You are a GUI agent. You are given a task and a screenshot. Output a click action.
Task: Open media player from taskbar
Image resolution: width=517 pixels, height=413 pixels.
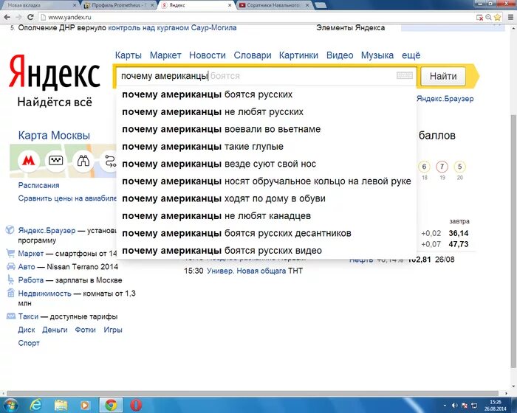84,405
